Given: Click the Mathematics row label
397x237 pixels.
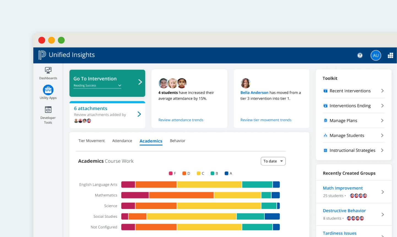Looking at the screenshot, I should coord(106,195).
